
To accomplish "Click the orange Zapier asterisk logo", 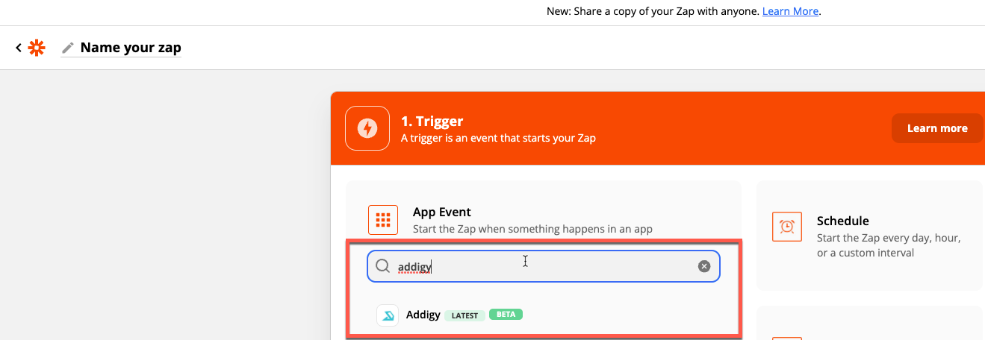I will [x=36, y=48].
